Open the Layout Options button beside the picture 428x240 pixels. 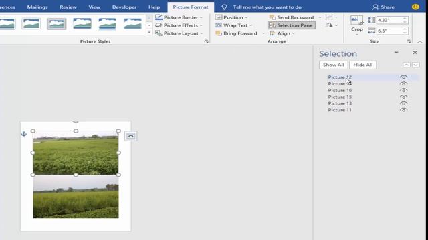click(131, 136)
